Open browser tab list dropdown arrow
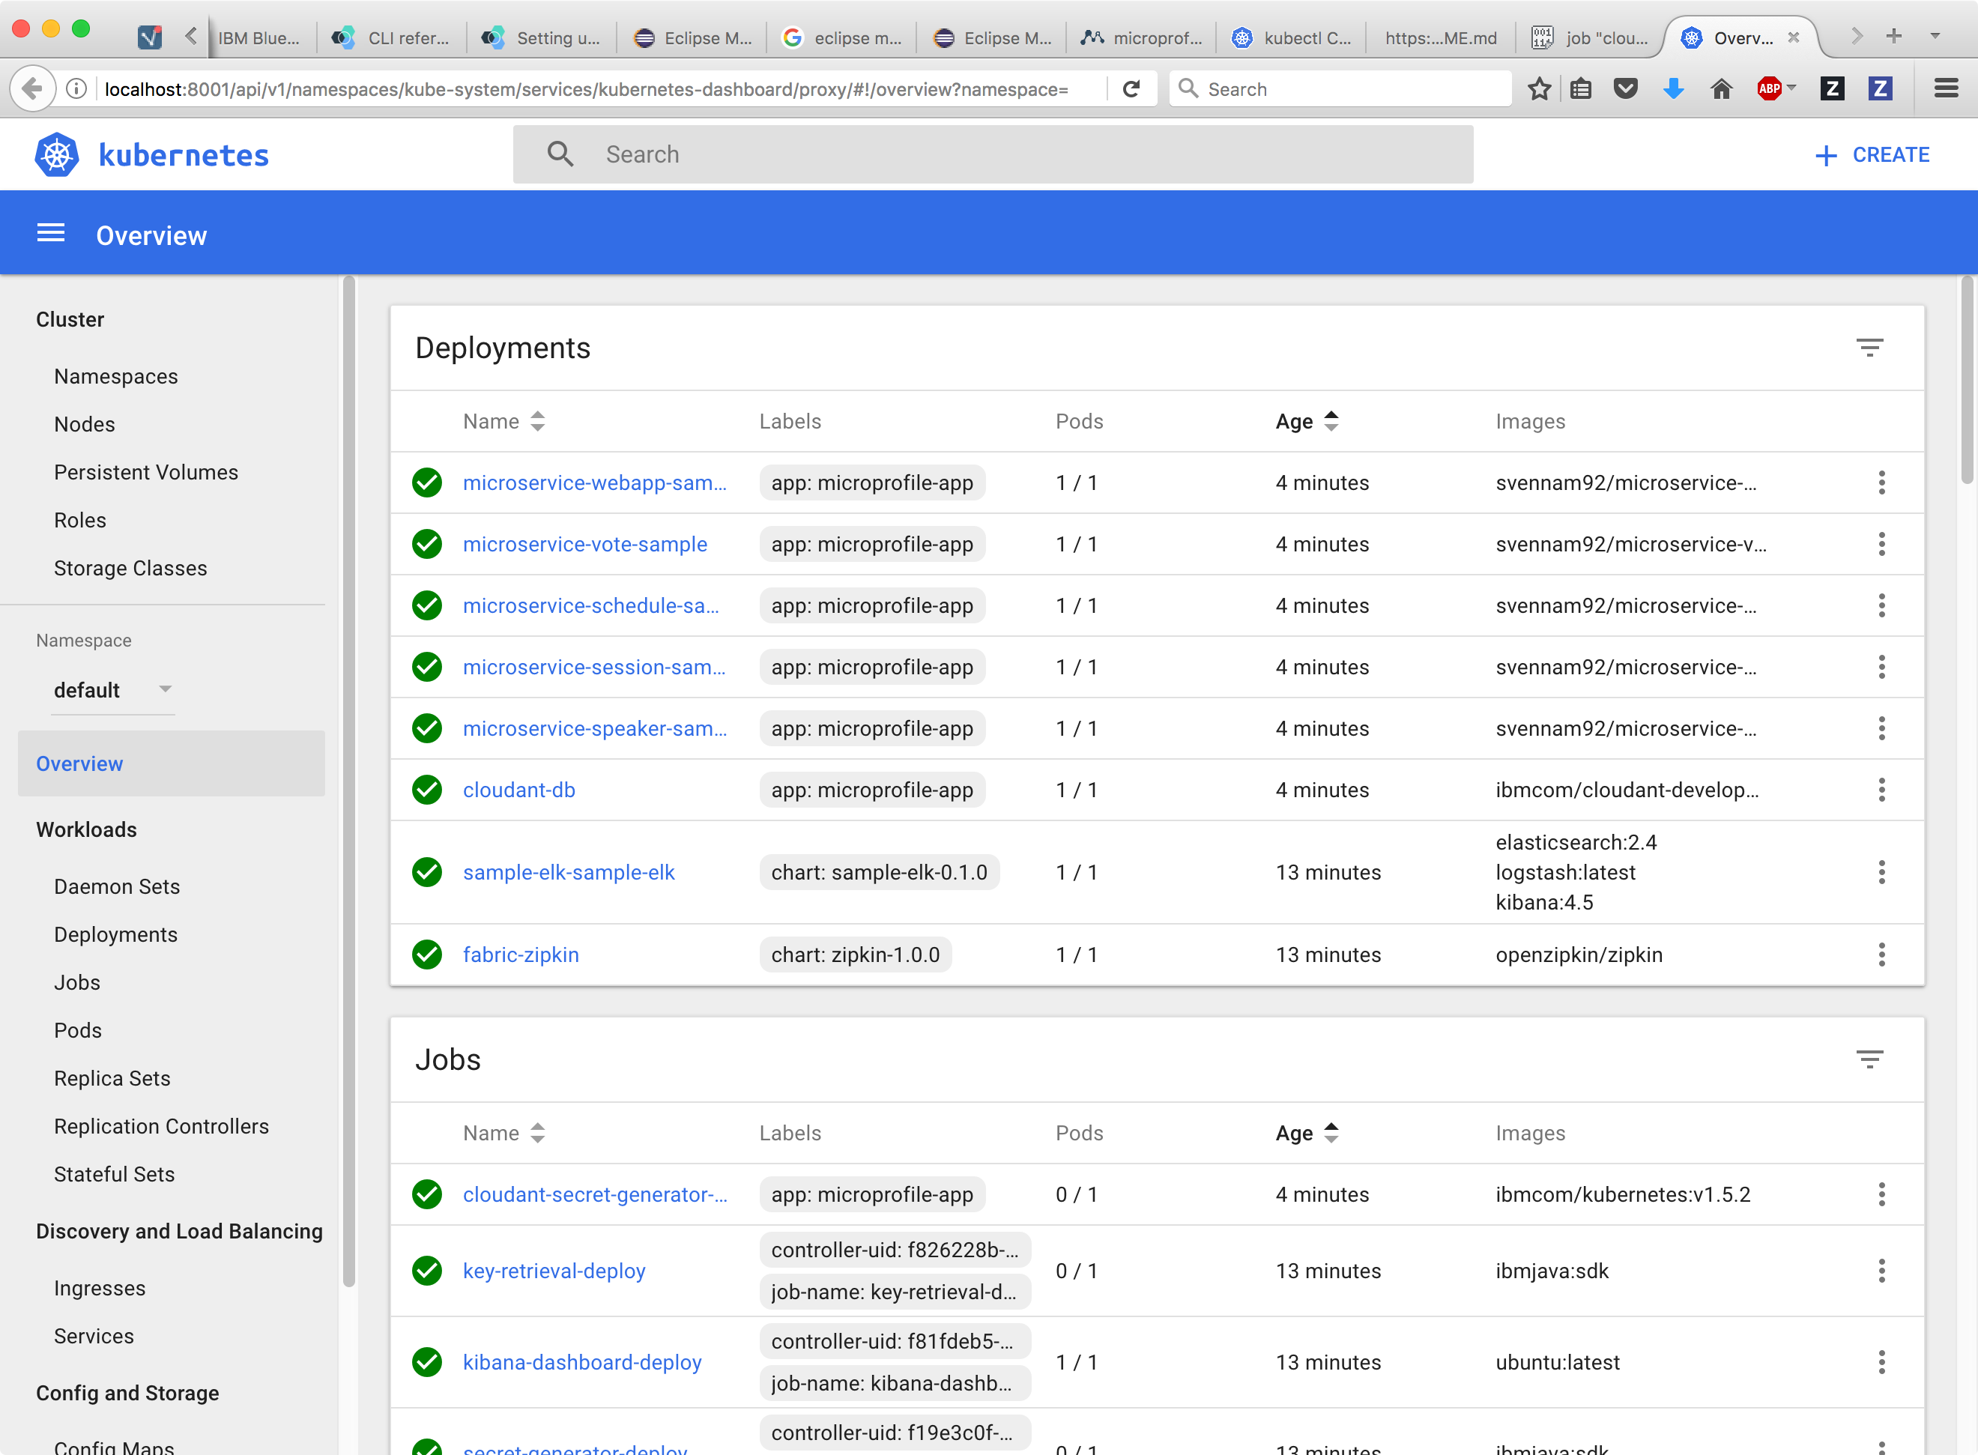The height and width of the screenshot is (1455, 1978). pyautogui.click(x=1936, y=36)
